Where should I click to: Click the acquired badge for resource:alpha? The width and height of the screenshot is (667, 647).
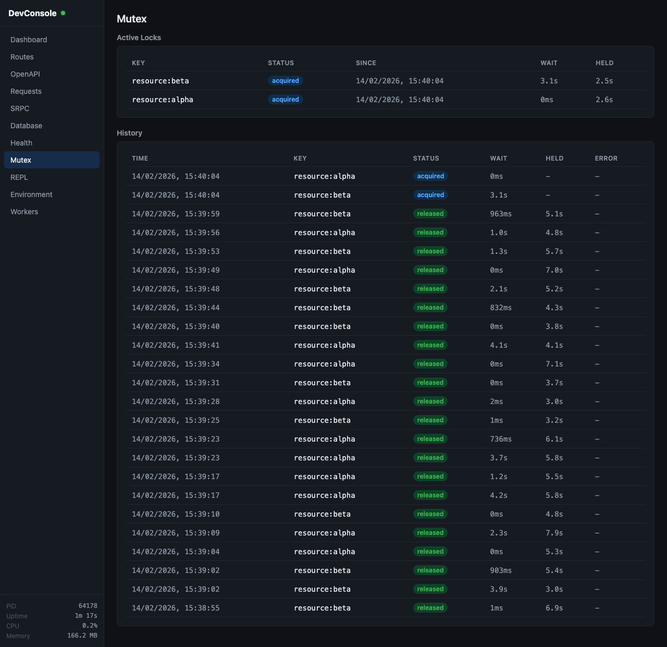tap(285, 100)
